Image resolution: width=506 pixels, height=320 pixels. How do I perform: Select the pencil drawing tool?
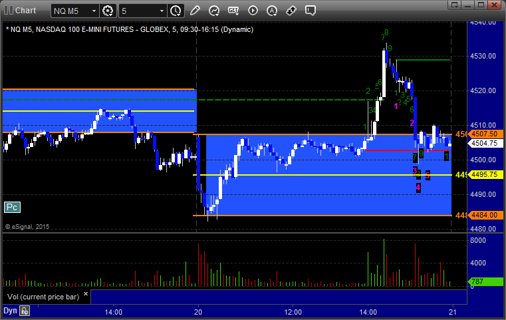coord(195,11)
